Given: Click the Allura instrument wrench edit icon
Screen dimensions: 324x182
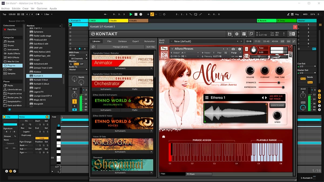Looking at the screenshot, I should click(164, 49).
